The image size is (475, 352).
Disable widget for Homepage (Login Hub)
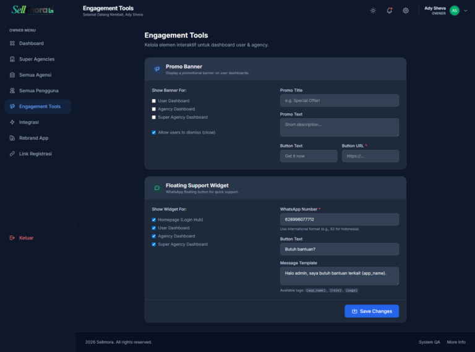(154, 220)
